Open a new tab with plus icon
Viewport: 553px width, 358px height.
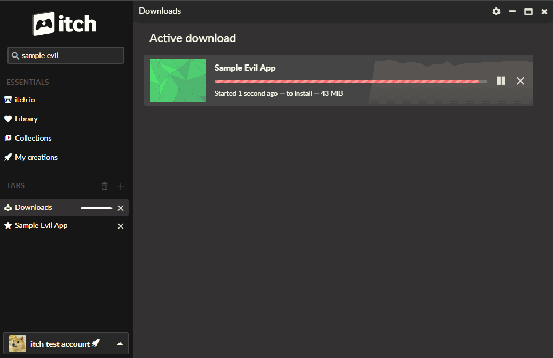121,186
